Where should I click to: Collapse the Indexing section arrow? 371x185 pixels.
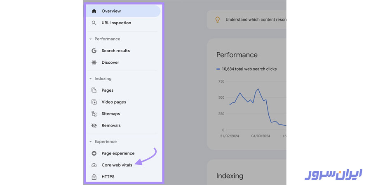coord(90,79)
